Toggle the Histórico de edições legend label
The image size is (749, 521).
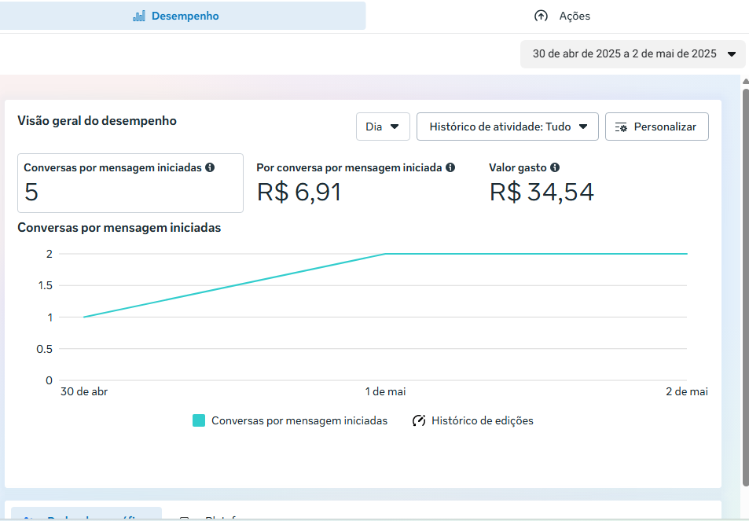[x=482, y=420]
